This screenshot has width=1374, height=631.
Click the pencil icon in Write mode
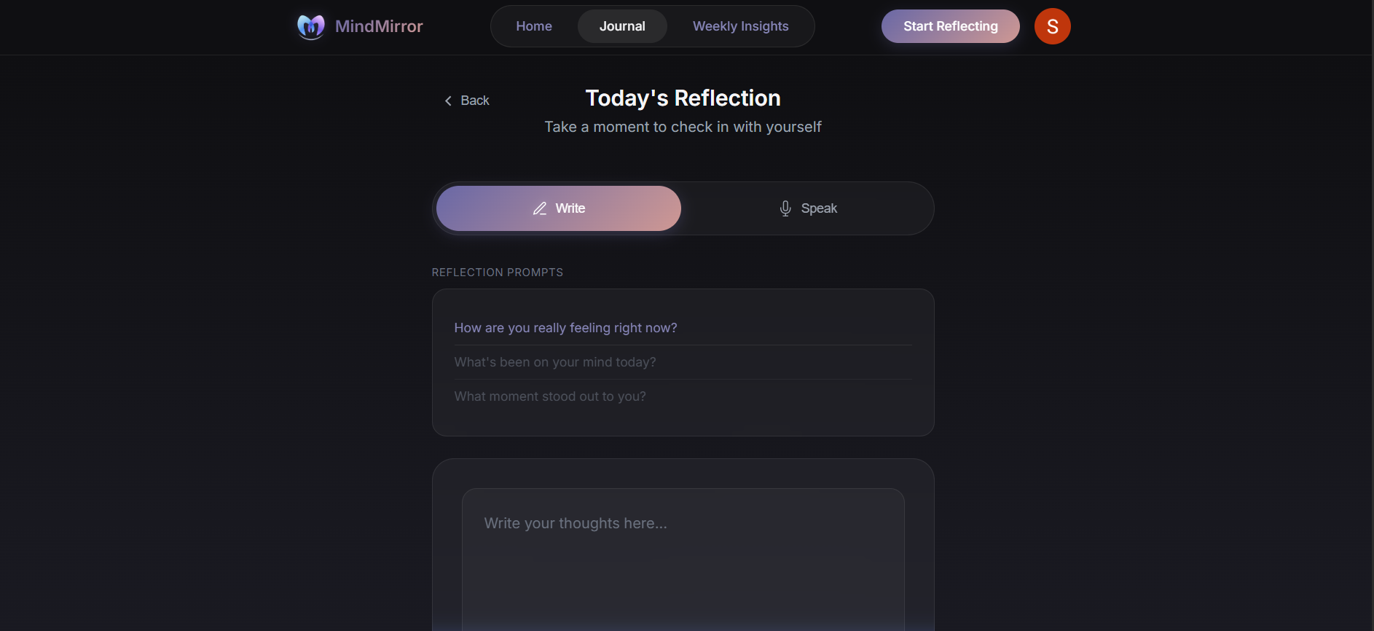pos(540,208)
